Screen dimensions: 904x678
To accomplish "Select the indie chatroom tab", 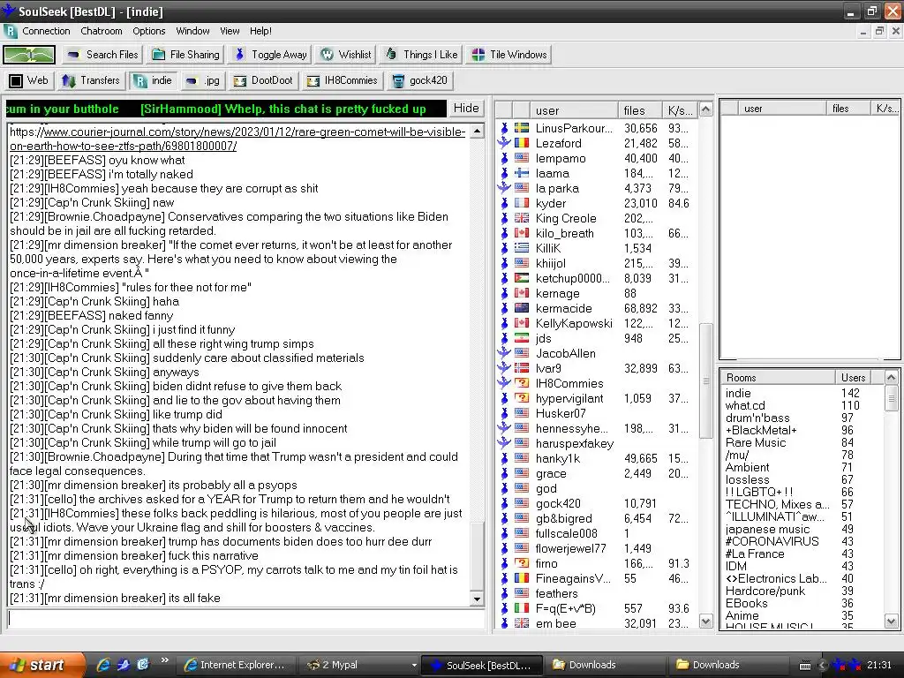I will click(154, 80).
